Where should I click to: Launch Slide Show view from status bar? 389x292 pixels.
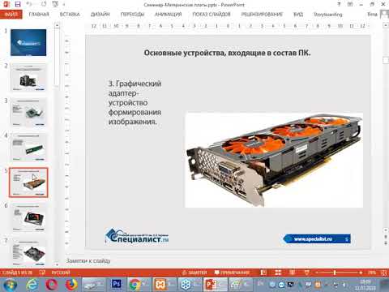click(306, 273)
